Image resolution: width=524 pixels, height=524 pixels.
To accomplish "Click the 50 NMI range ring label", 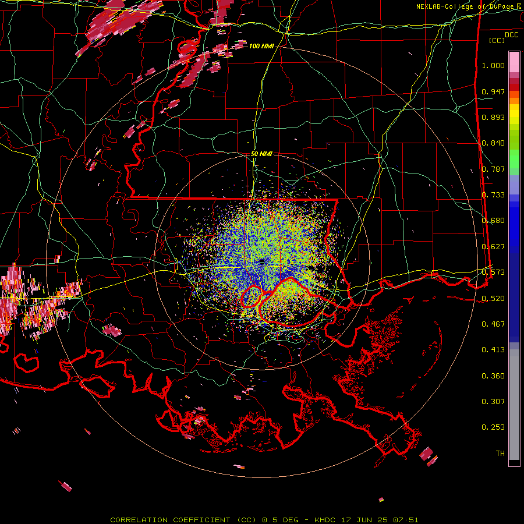I will [261, 154].
